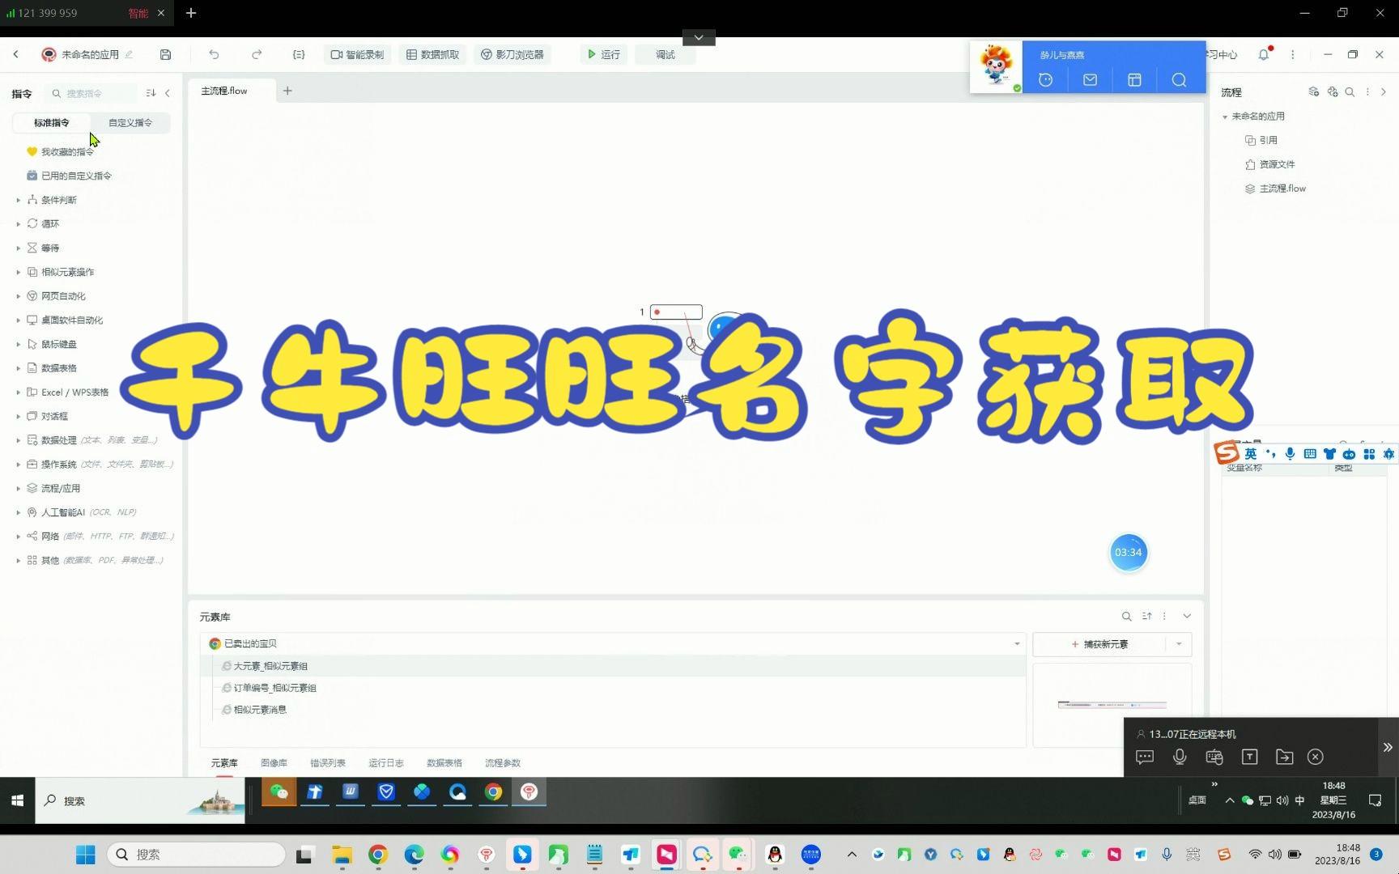Go back with the top-left arrow
Screen dimensions: 1399x874
click(16, 54)
